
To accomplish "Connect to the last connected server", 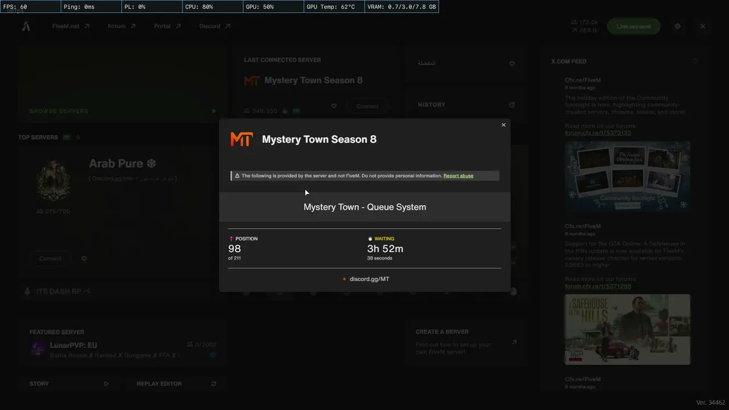I will 367,106.
